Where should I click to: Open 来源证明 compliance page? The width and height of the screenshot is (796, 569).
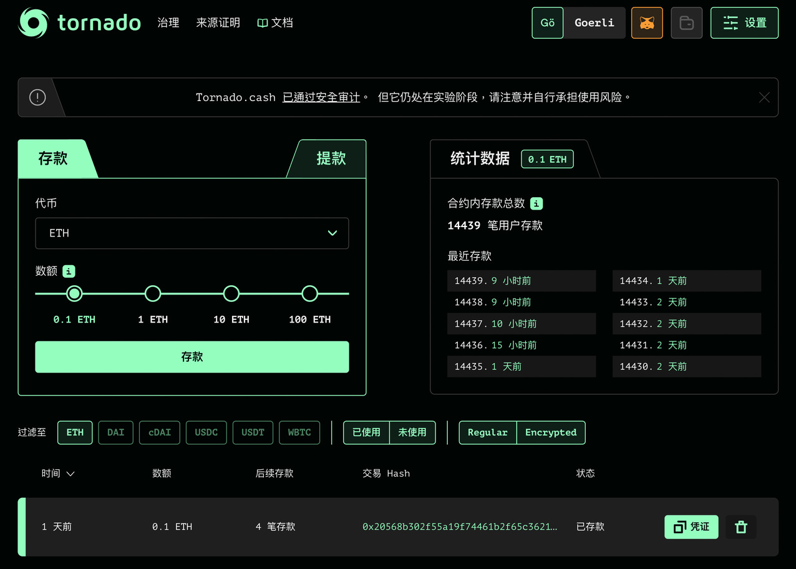(x=218, y=22)
